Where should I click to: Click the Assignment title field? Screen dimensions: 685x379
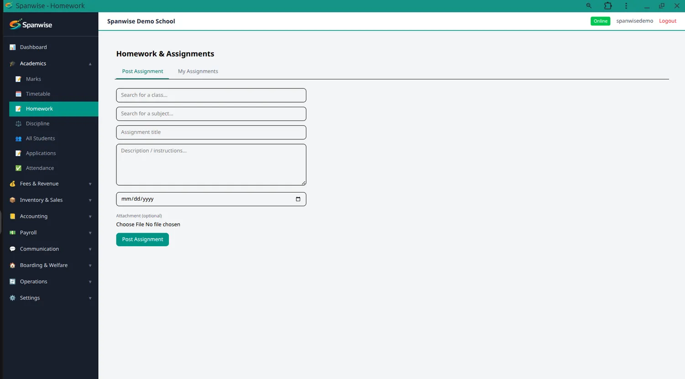pyautogui.click(x=211, y=132)
